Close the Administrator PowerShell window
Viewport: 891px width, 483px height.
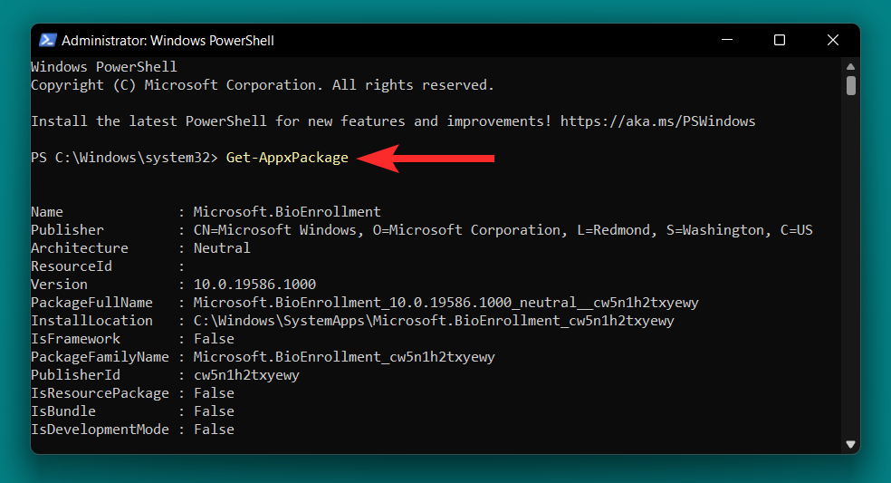coord(832,40)
